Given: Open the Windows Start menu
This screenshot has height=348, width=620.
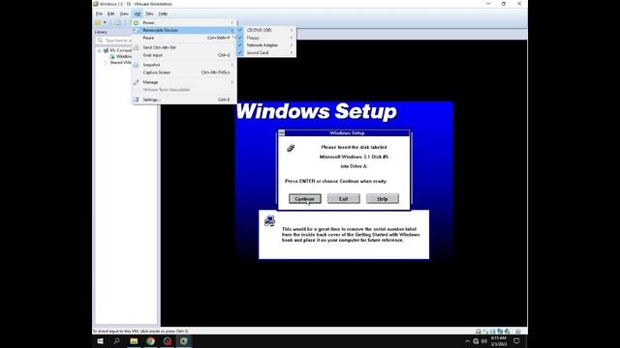Looking at the screenshot, I should 100,341.
